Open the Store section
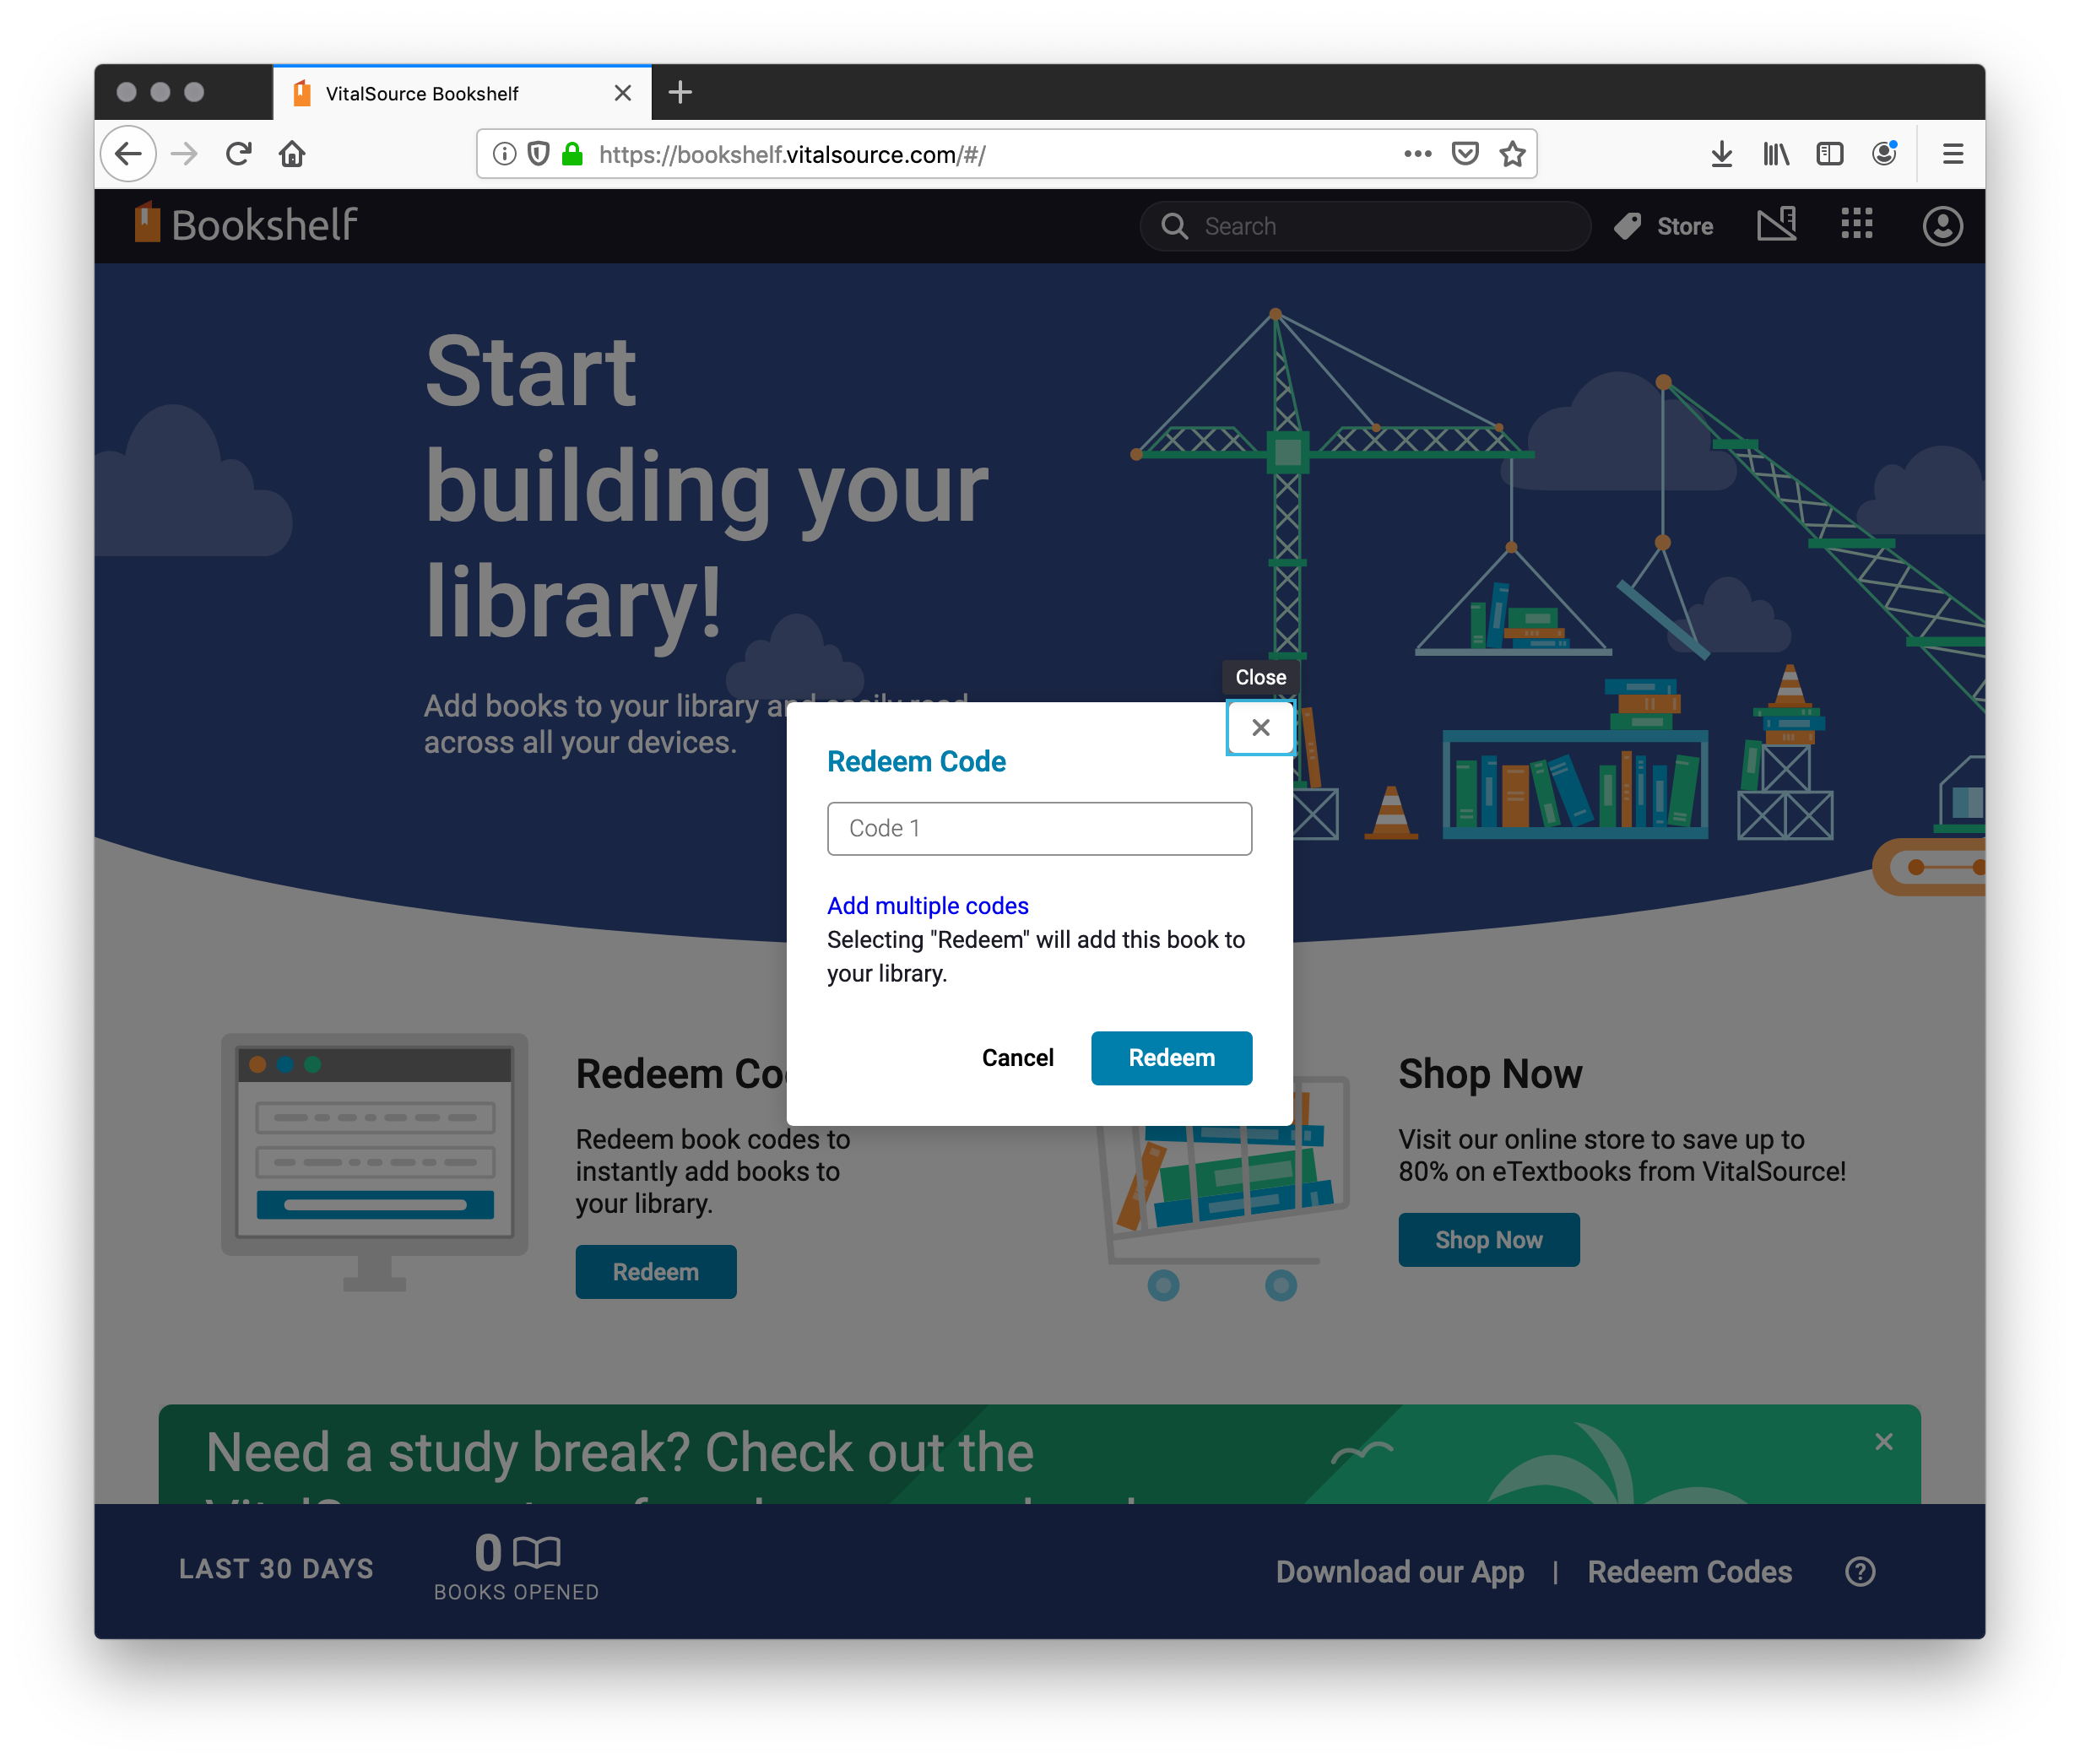 coord(1661,224)
